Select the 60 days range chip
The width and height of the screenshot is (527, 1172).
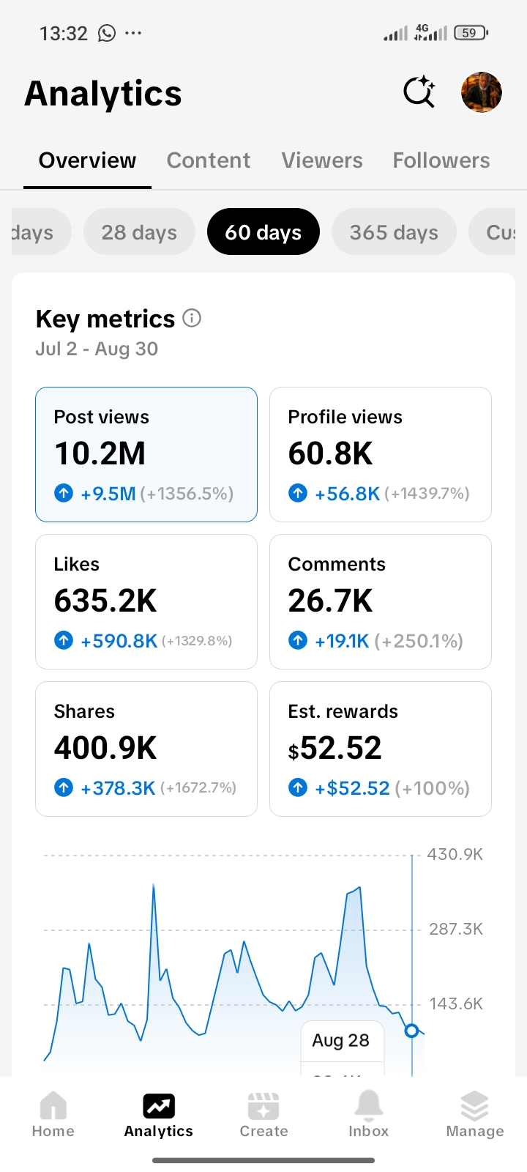pos(263,232)
